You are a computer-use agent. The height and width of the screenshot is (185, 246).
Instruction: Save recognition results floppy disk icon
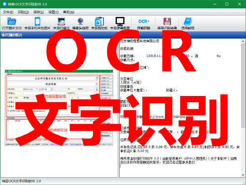tap(167, 21)
